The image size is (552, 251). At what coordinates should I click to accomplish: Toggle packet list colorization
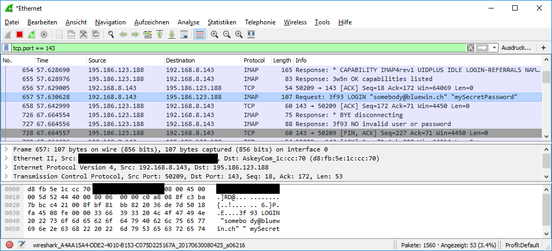point(199,34)
